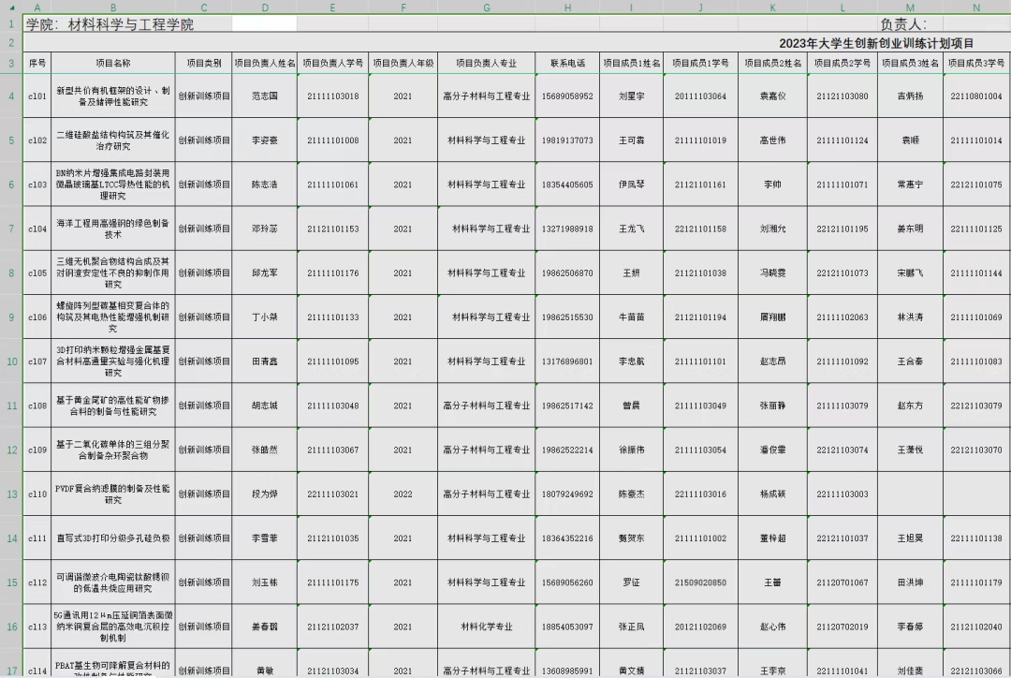Click the 联系电话 header cell

[x=567, y=63]
